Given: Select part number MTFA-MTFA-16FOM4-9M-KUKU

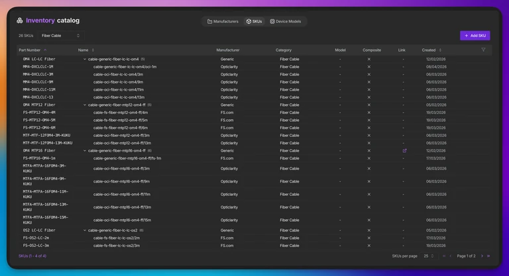Looking at the screenshot, I should pyautogui.click(x=44, y=181).
